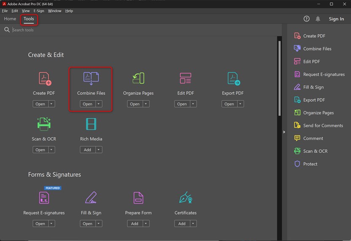Expand the Fill & Sign dropdown arrow
Screen dimensions: 351x241
point(99,224)
